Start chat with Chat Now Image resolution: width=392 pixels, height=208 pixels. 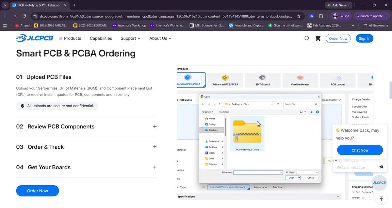pos(360,150)
